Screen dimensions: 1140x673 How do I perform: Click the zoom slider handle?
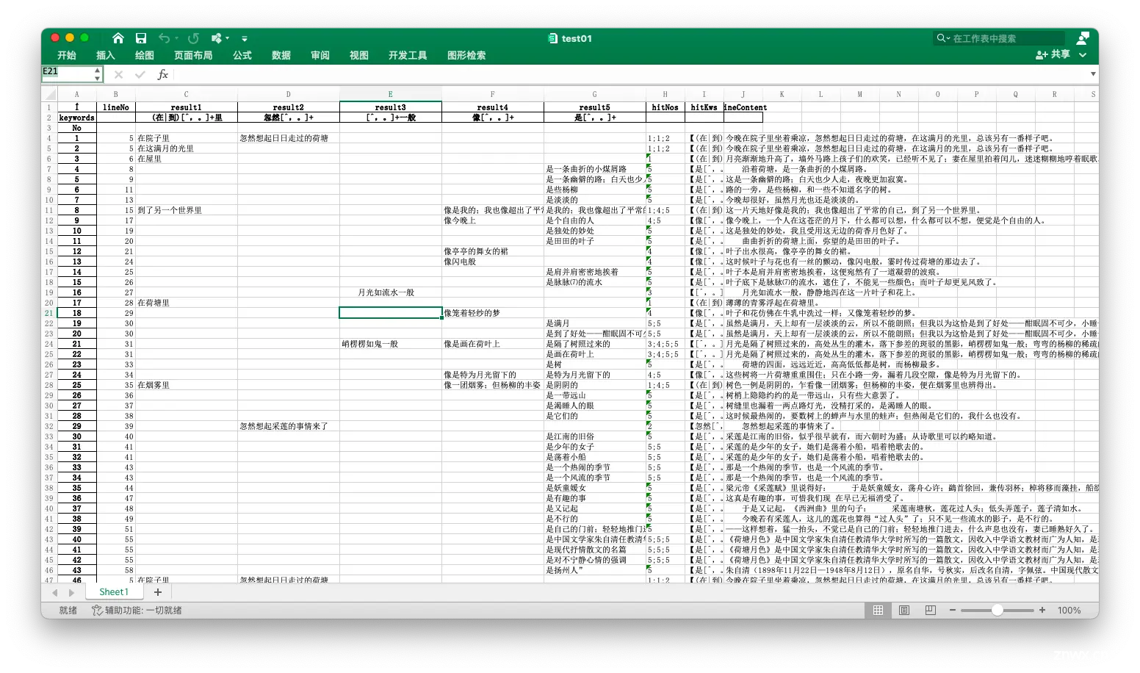click(997, 611)
